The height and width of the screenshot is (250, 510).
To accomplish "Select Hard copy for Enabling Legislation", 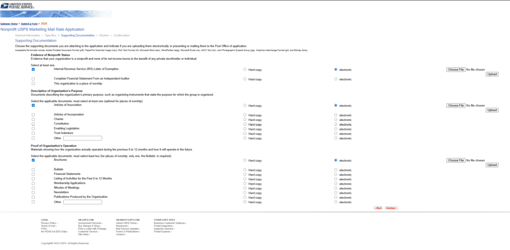I will coord(245,129).
